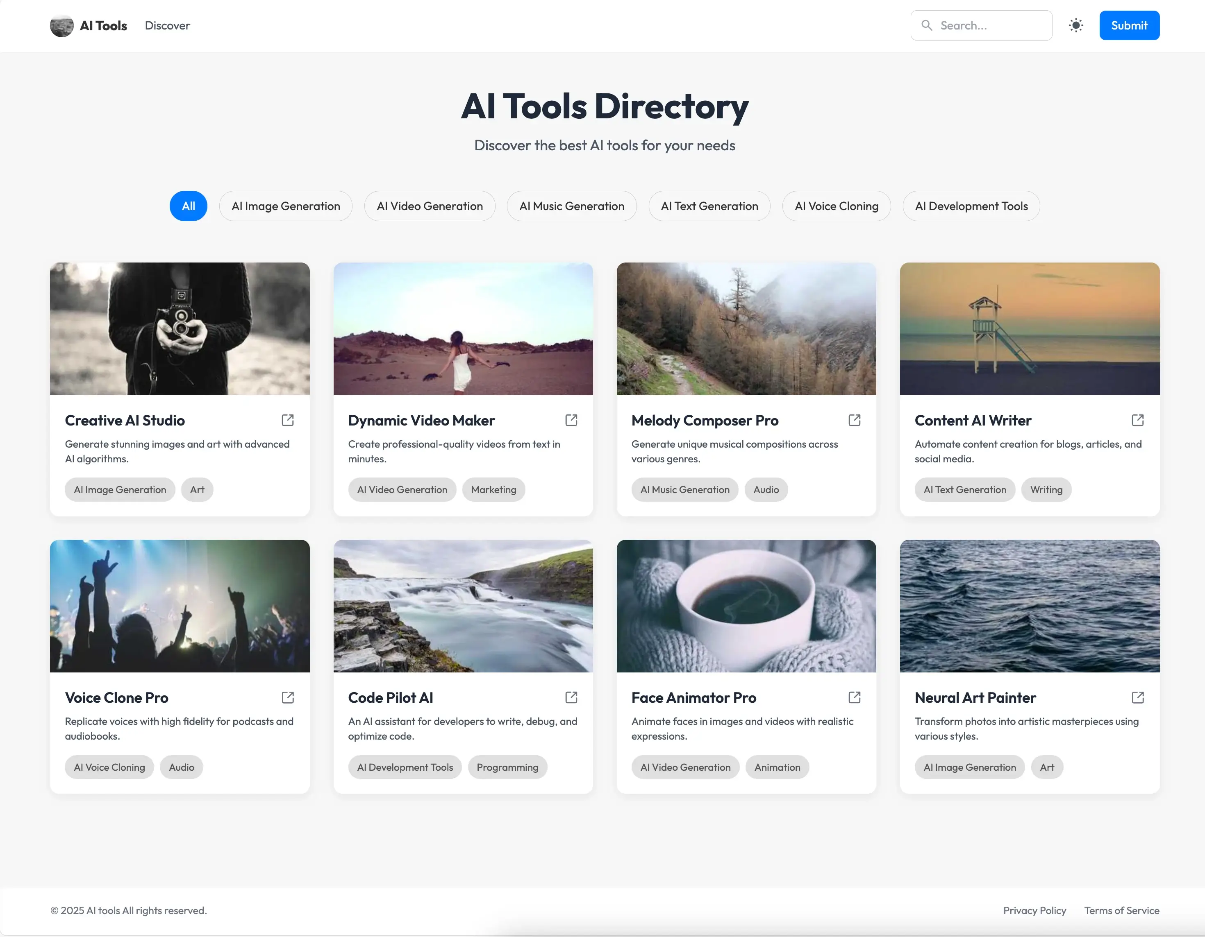1205x937 pixels.
Task: Filter by AI Text Generation category
Action: (709, 206)
